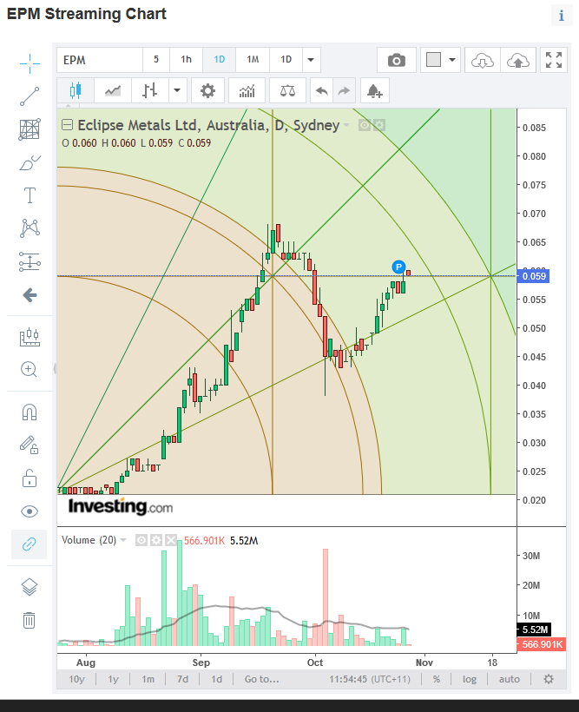Open bottom-right chart settings gear
The image size is (579, 712).
[x=549, y=679]
